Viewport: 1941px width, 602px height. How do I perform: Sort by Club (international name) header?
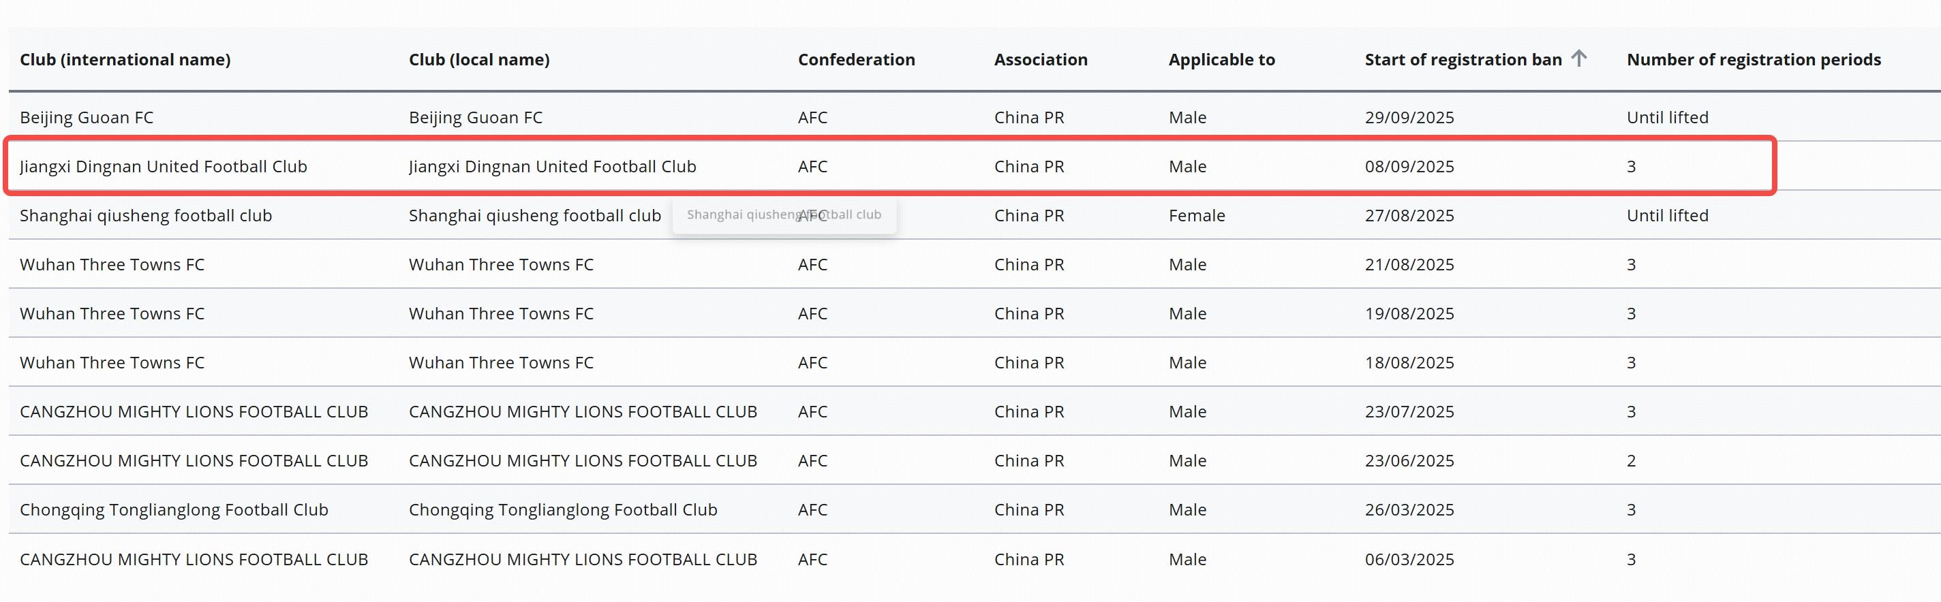(125, 60)
